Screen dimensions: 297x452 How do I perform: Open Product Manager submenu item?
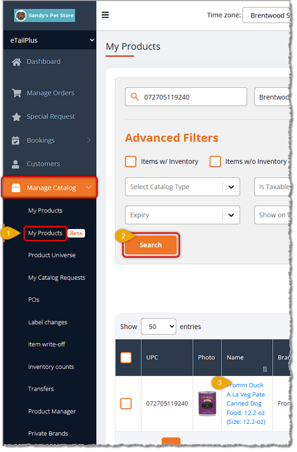52,412
